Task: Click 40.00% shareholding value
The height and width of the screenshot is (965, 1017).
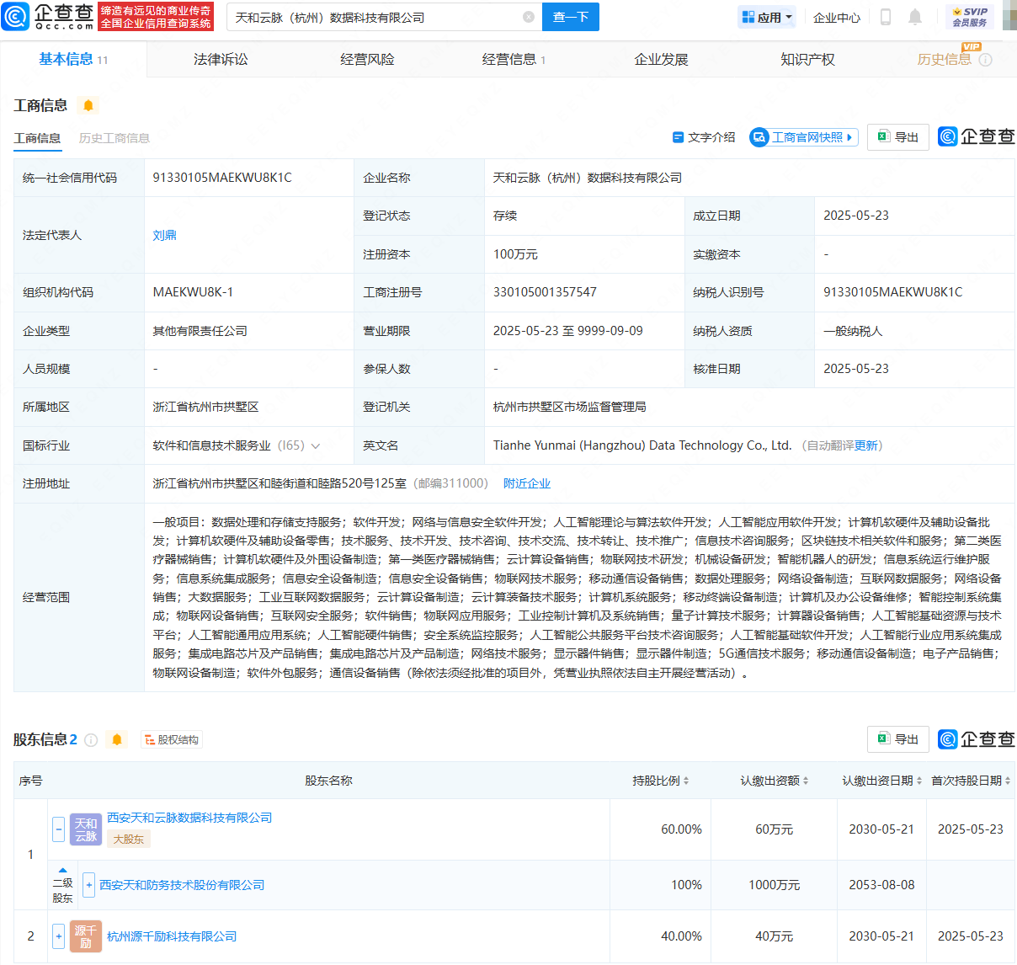Action: coord(681,936)
